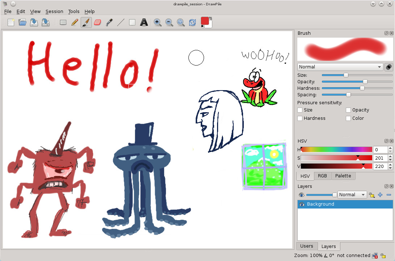
Task: Enable Size pressure sensitivity checkbox
Action: pyautogui.click(x=300, y=110)
